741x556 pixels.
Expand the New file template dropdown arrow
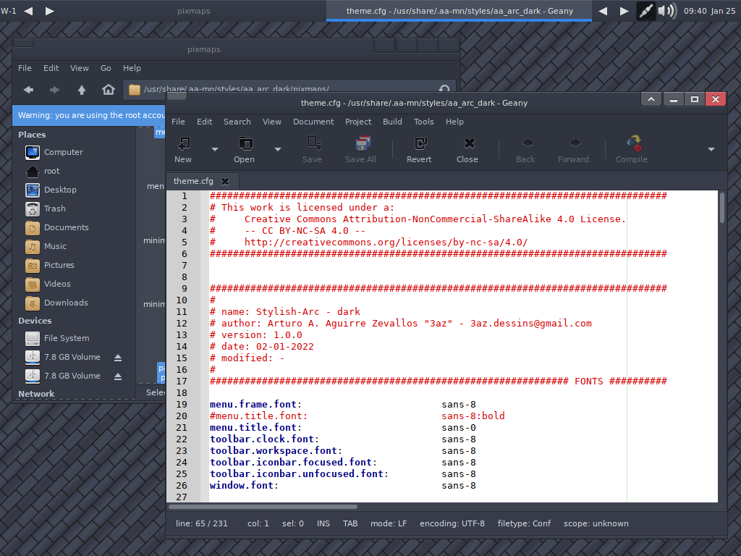point(214,149)
